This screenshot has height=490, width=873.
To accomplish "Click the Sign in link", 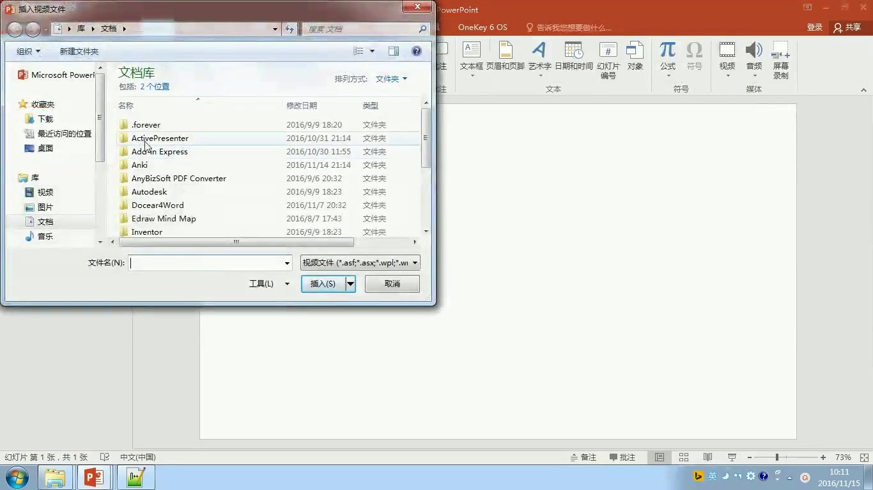I will point(815,27).
